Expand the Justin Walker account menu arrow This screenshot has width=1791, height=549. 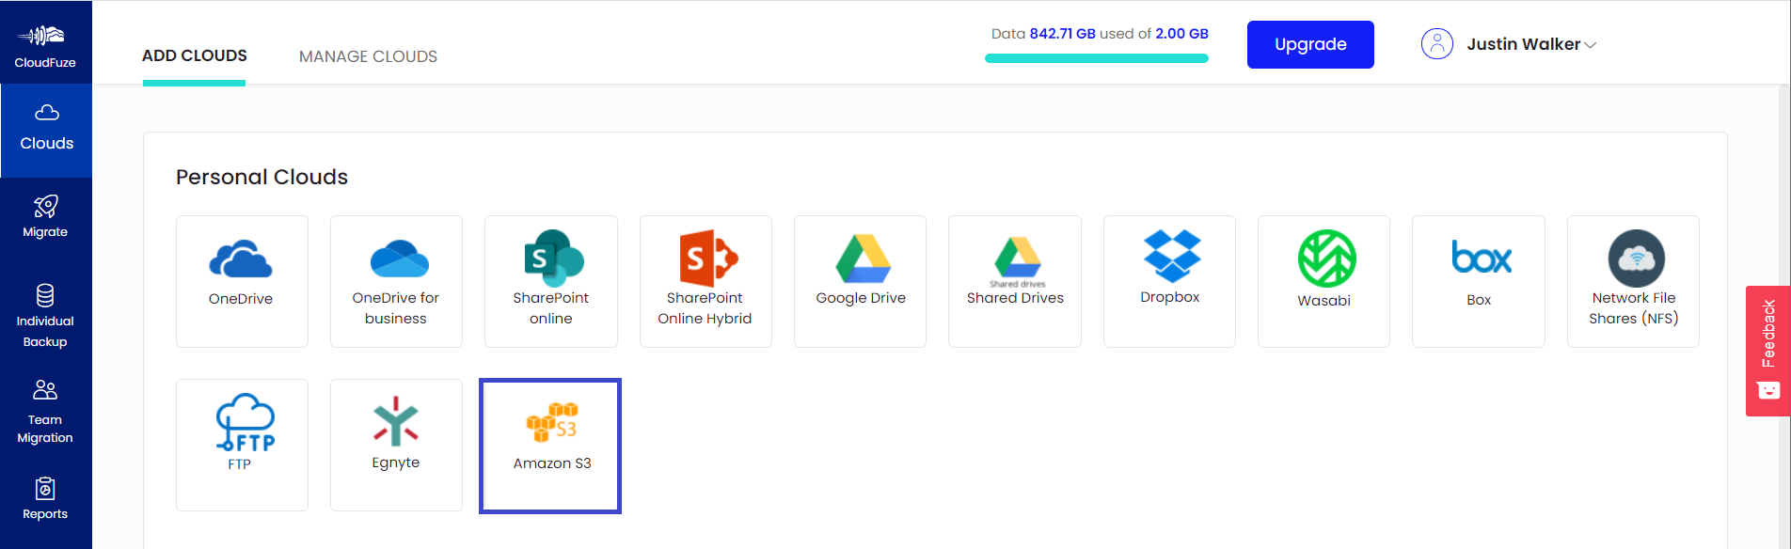tap(1590, 45)
